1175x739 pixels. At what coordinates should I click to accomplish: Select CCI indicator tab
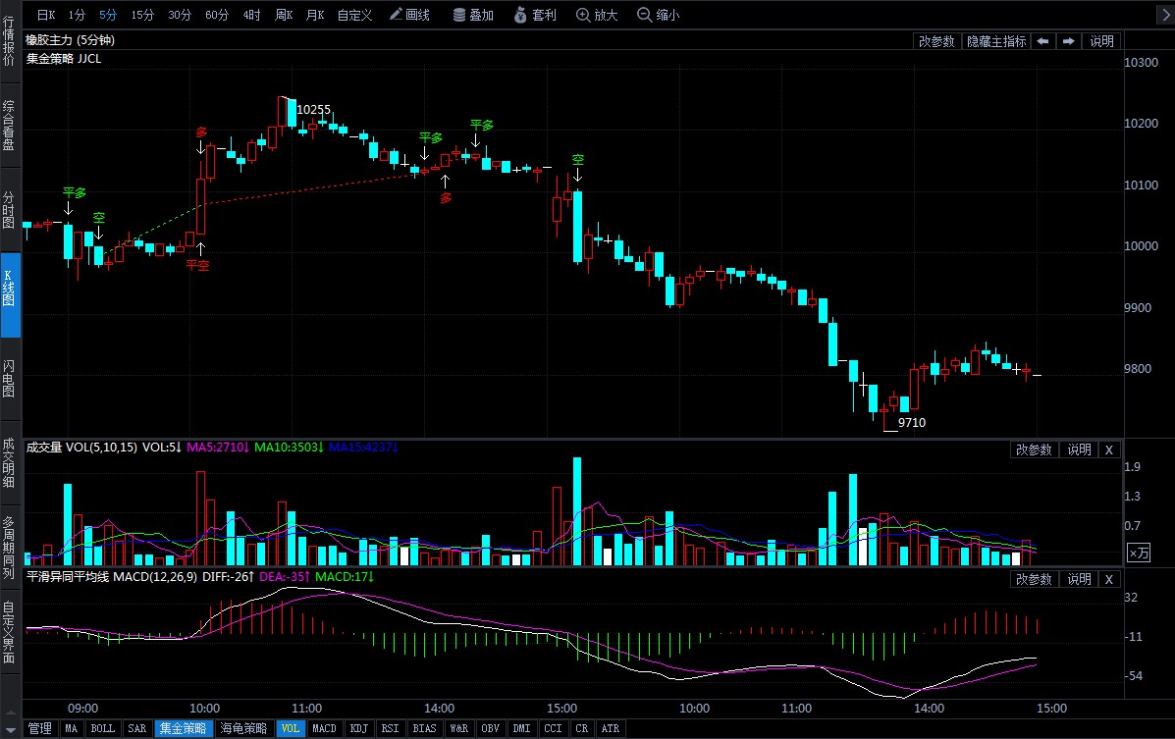pyautogui.click(x=553, y=728)
